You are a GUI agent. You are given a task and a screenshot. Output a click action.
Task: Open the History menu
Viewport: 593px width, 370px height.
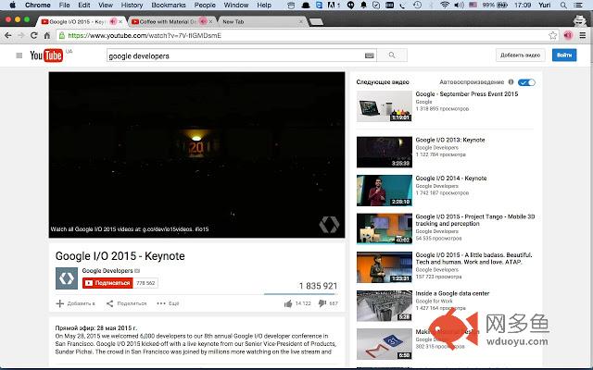click(132, 5)
